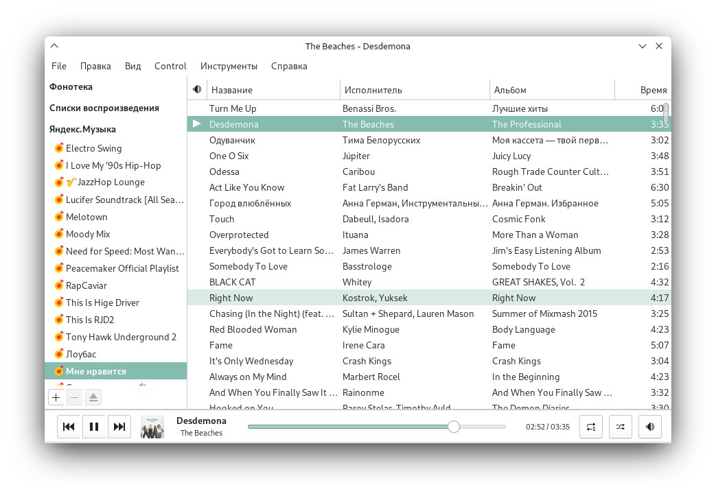This screenshot has height=496, width=716.
Task: Sort by the Альбом column
Action: (x=552, y=89)
